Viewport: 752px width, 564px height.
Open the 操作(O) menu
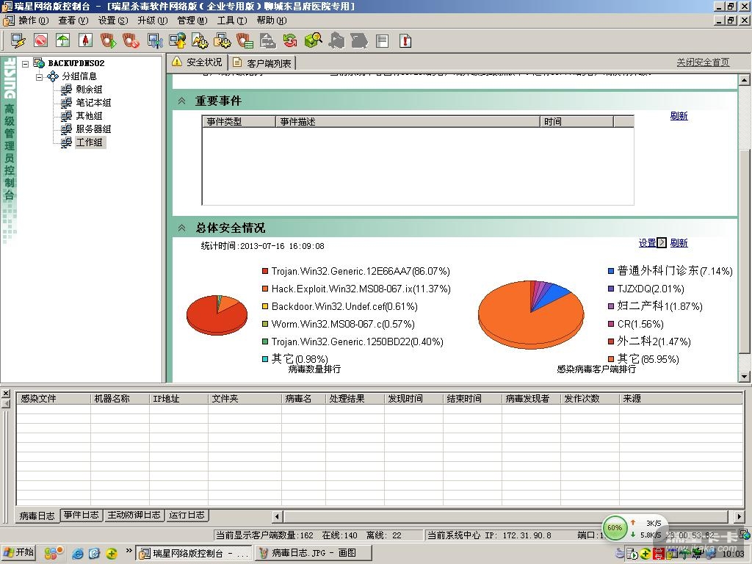34,20
